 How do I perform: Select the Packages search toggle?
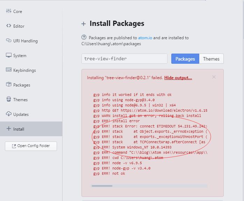[185, 59]
